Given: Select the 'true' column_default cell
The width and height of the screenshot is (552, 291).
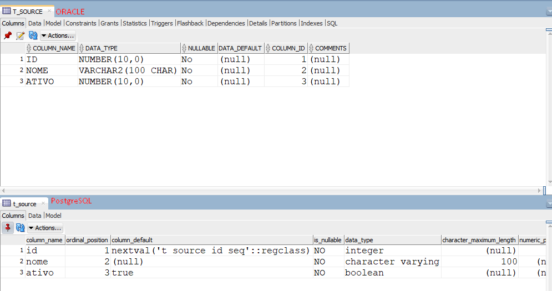Looking at the screenshot, I should (x=211, y=273).
